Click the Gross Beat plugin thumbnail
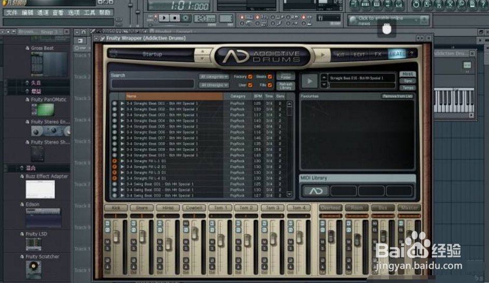489x283 pixels. 49,64
